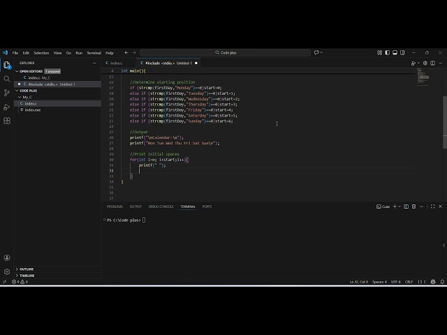
Task: Kill terminal with trash icon
Action: 414,207
